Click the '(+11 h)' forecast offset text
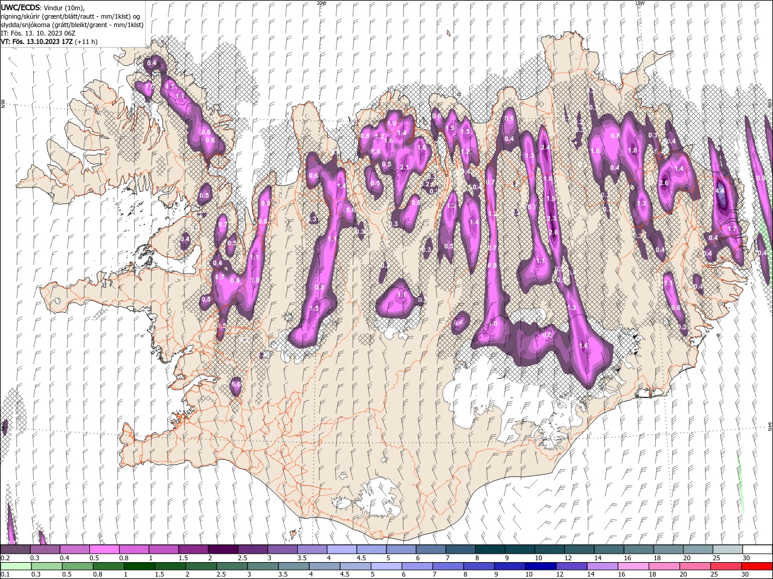 point(87,42)
